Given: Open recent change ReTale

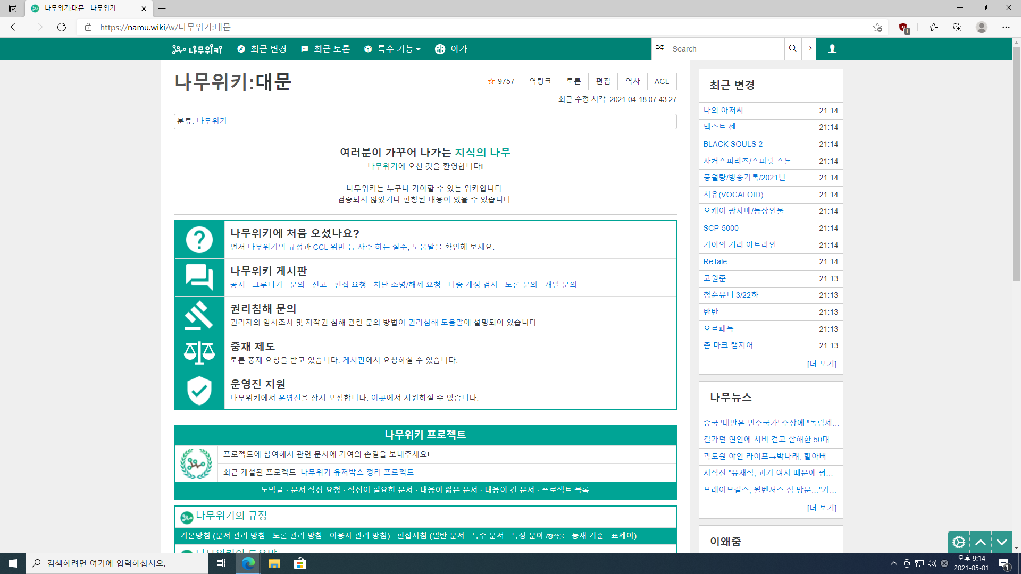Looking at the screenshot, I should pos(715,261).
